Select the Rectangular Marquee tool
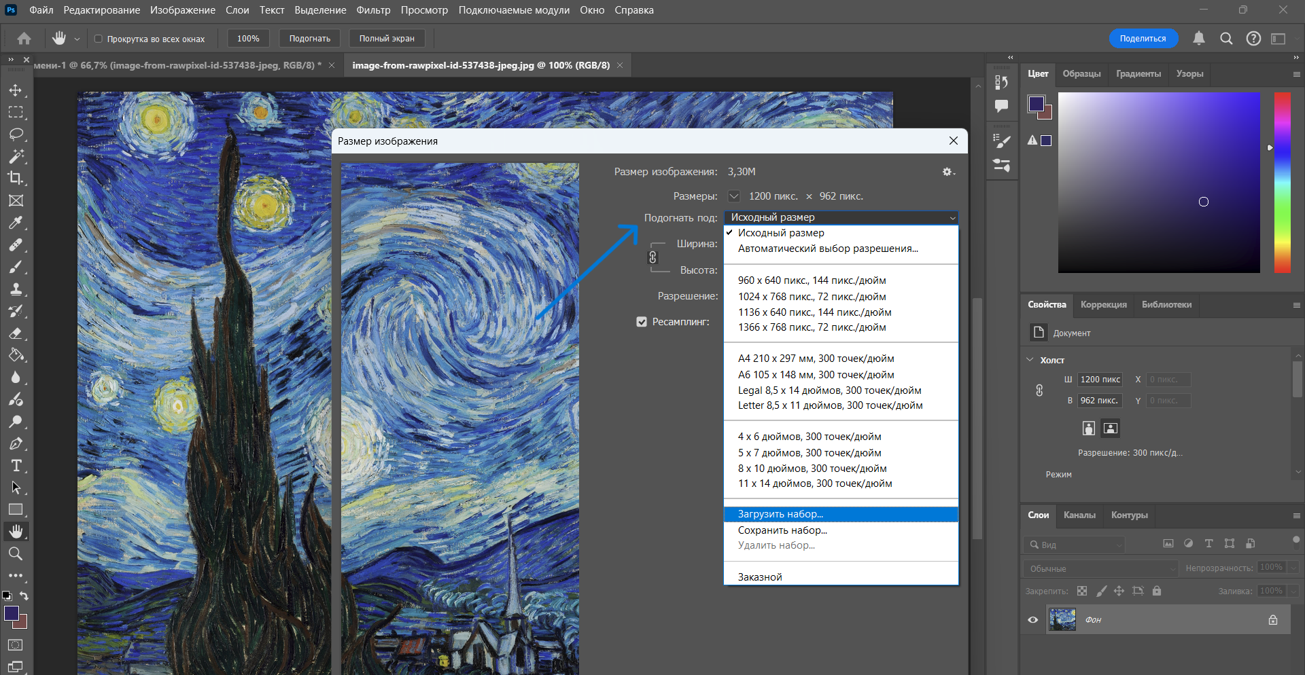The height and width of the screenshot is (675, 1305). (16, 112)
